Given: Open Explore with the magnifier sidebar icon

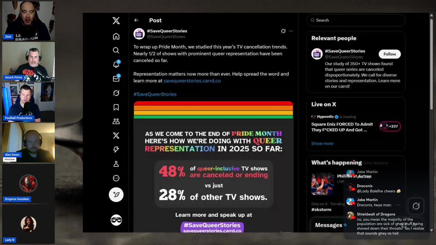Looking at the screenshot, I should 116,50.
